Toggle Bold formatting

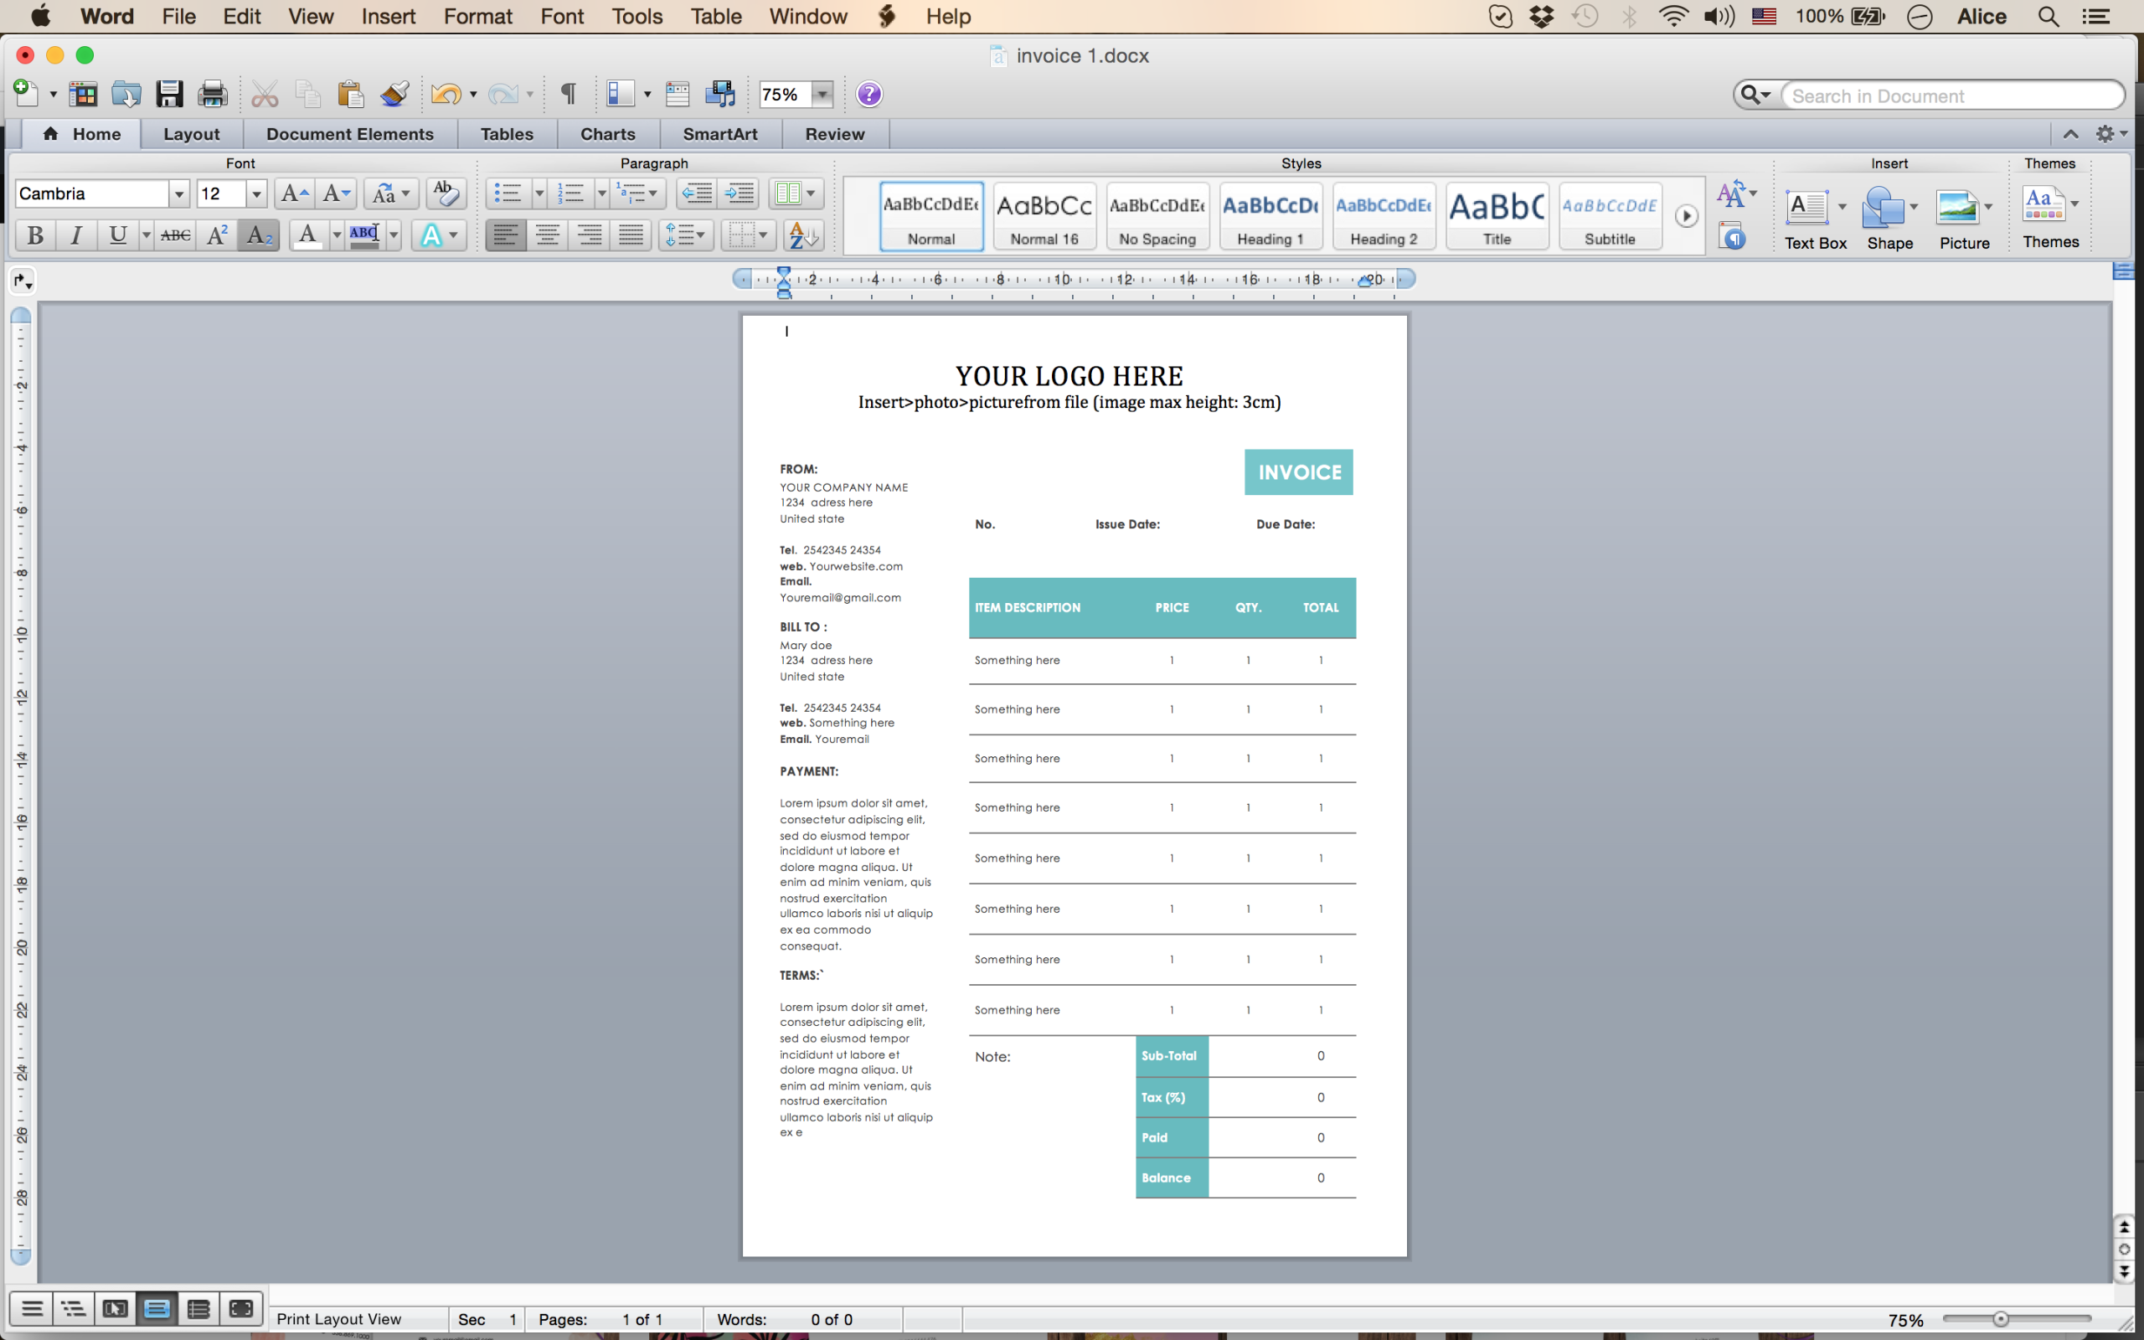pos(35,234)
